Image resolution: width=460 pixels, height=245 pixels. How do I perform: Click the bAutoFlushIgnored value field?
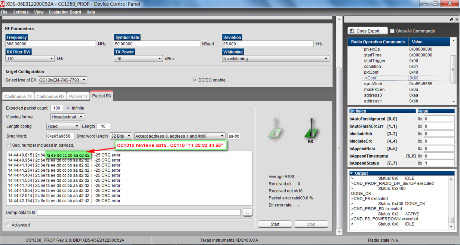(x=439, y=119)
